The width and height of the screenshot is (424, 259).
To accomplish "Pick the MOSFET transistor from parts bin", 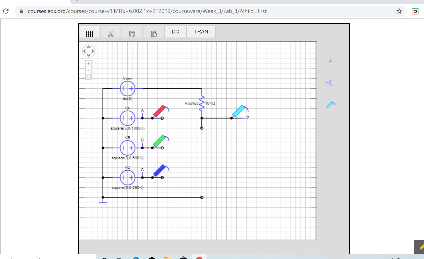I will (330, 83).
